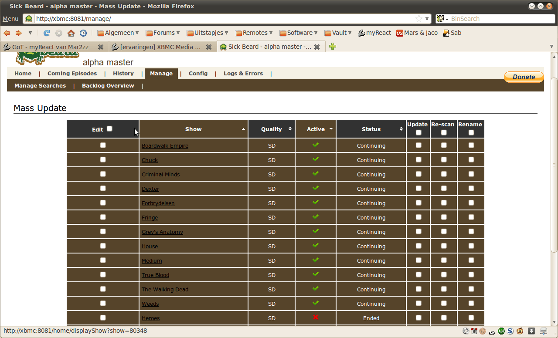Go forward with the browser forward arrow

coord(18,33)
